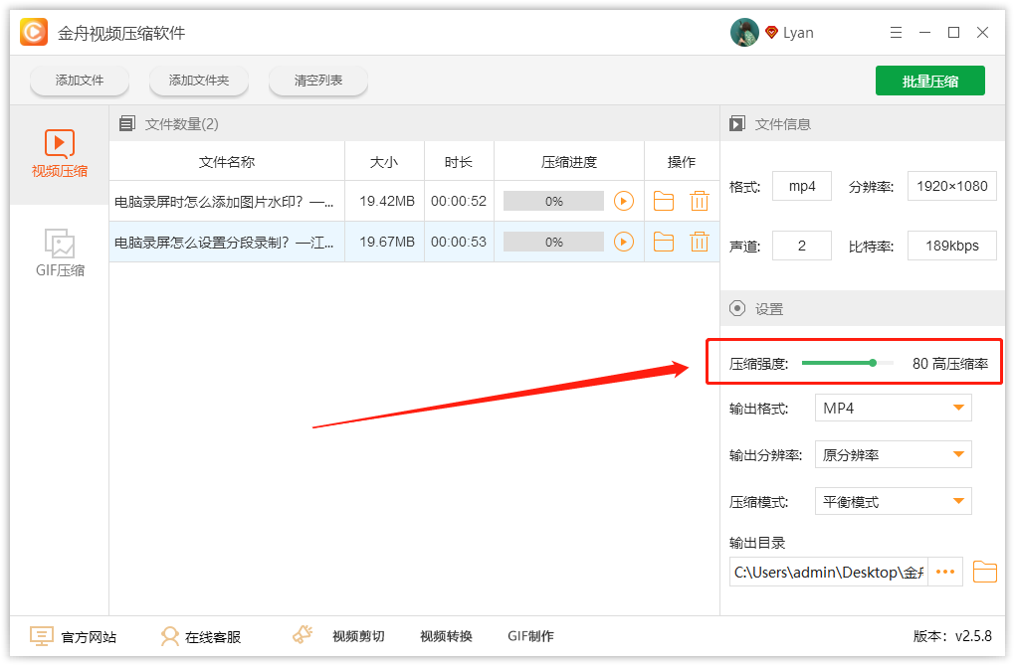Click the 19.42MB size cell
Viewport: 1015px width, 666px height.
tap(386, 201)
